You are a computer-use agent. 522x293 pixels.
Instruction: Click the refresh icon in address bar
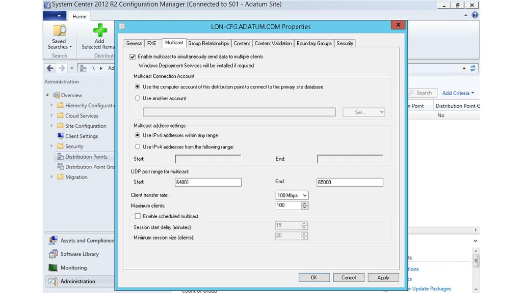point(473,69)
